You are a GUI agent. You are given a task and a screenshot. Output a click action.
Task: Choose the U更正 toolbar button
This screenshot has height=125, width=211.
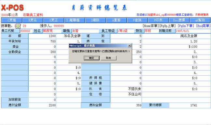coord(53,20)
